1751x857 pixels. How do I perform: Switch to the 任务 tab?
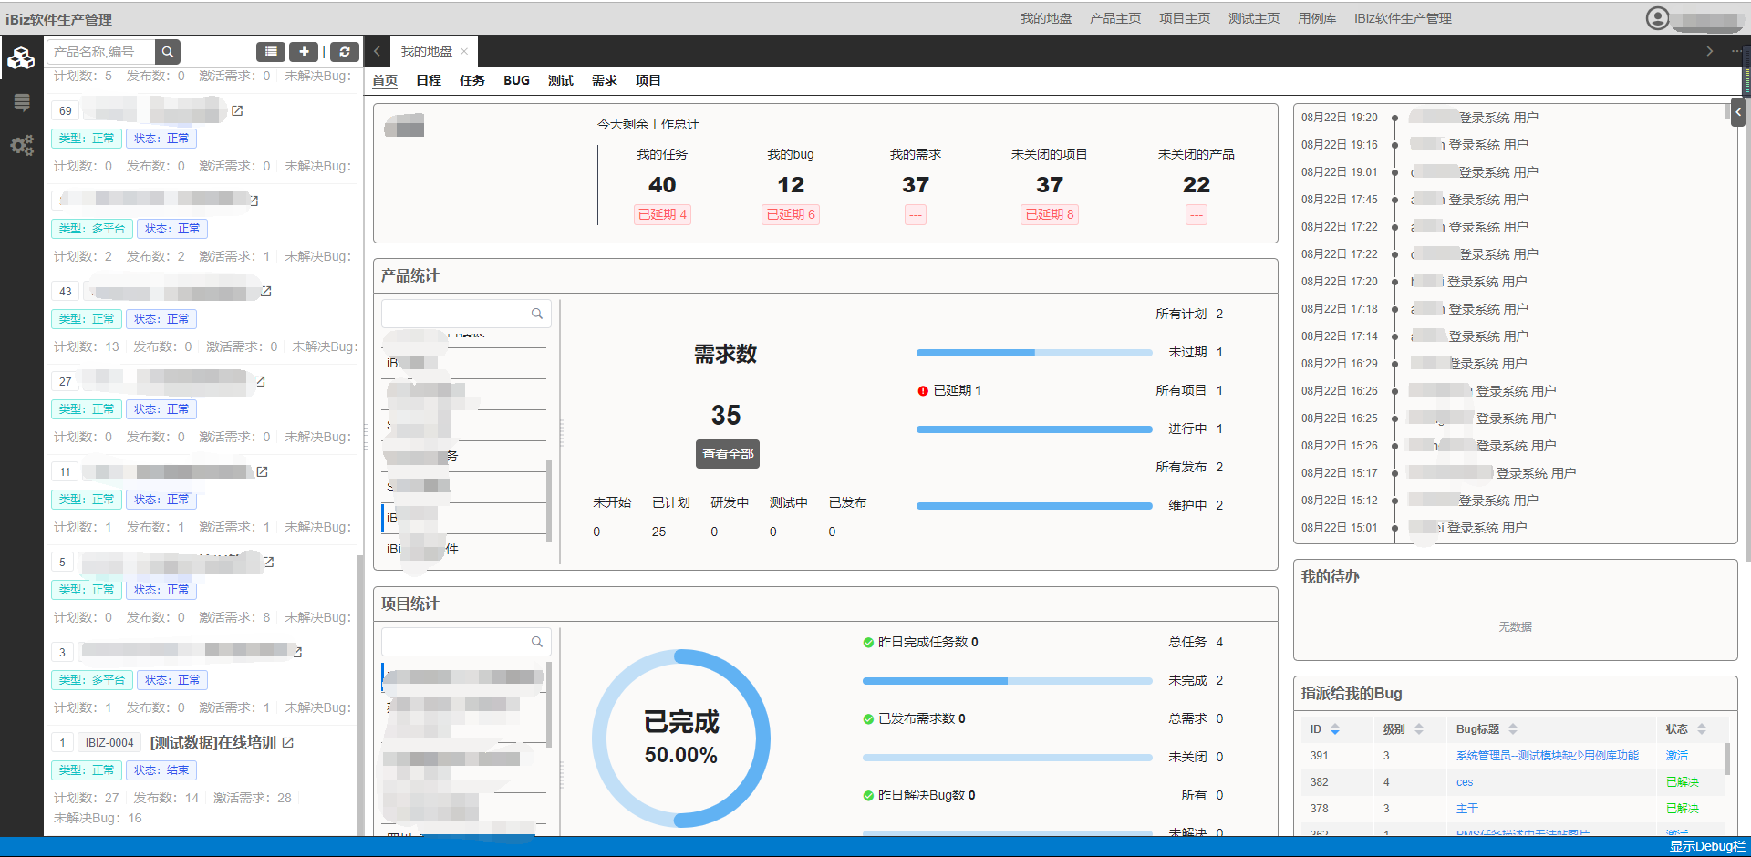click(472, 80)
